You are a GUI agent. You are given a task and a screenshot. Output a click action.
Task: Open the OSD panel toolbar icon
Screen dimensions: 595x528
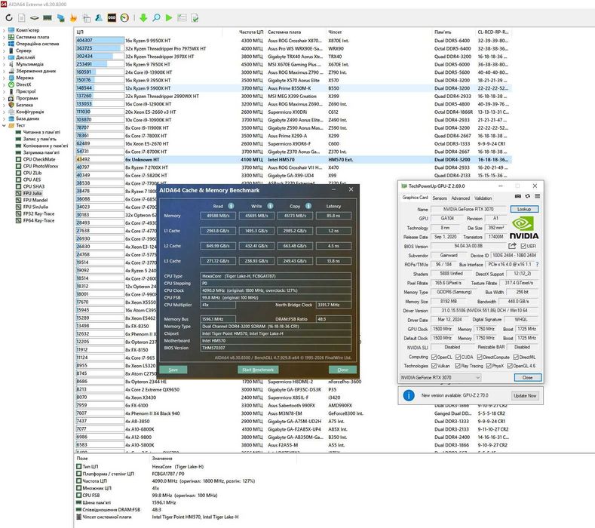coord(112,18)
